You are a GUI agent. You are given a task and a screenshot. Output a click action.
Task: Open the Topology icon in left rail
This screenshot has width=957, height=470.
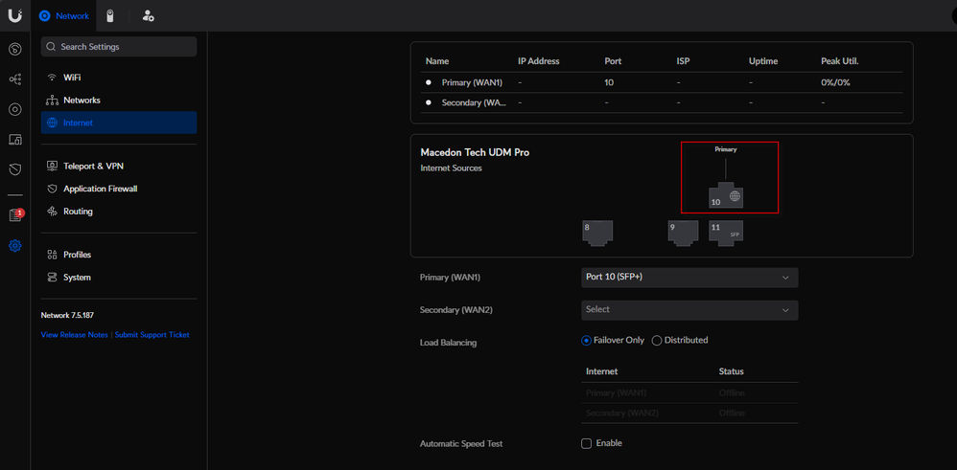click(15, 79)
